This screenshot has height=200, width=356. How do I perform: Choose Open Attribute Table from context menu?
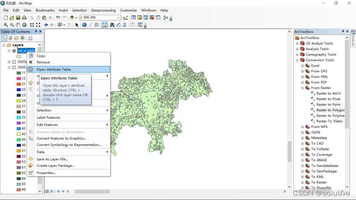click(54, 69)
